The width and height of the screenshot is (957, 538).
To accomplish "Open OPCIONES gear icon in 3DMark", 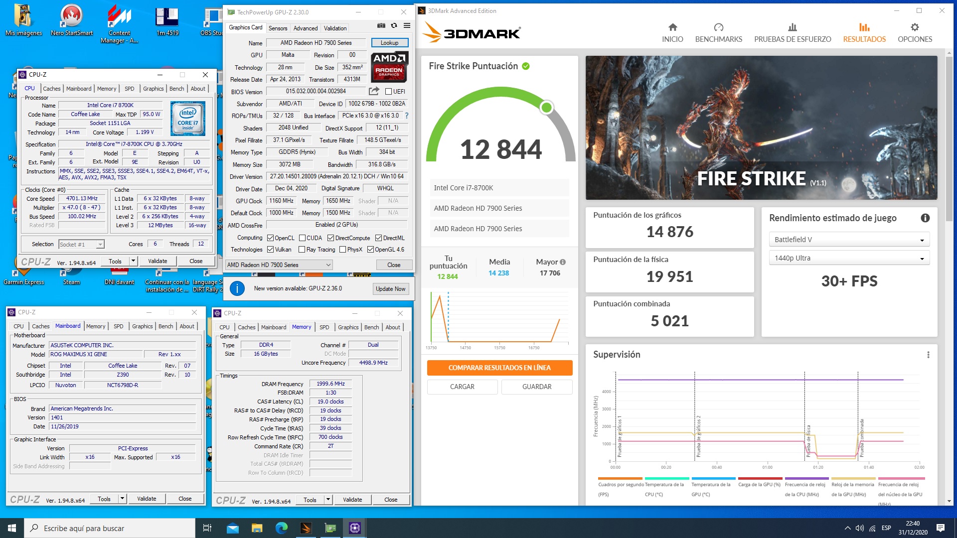I will point(915,27).
